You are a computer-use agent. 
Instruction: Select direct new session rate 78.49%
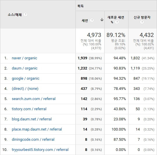coord(120,89)
